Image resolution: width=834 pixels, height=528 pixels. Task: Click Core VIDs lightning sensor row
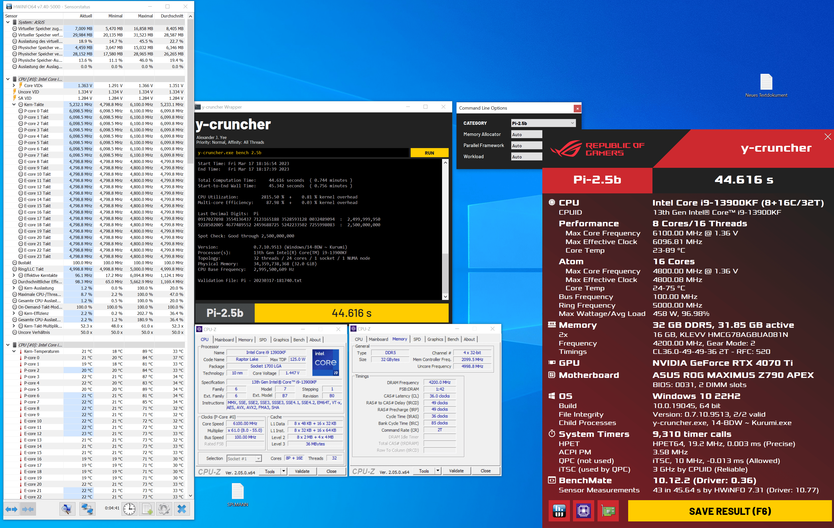point(98,86)
